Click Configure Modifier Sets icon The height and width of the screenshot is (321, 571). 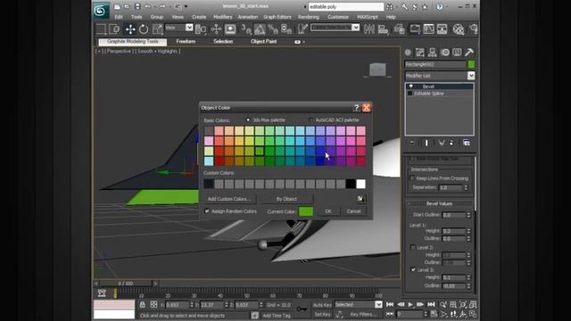coord(467,143)
